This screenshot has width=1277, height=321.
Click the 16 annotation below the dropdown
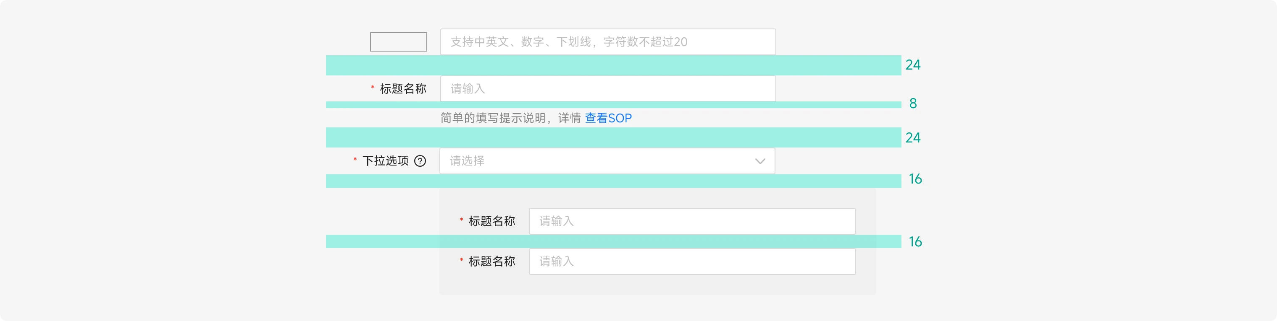click(914, 179)
